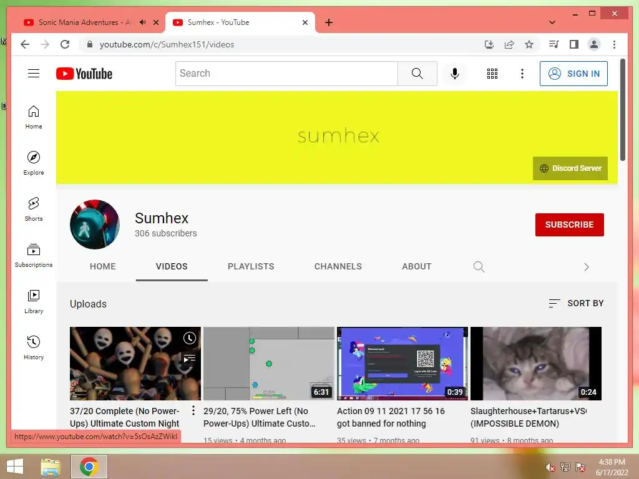Open the Discord Server link
The image size is (639, 479).
pyautogui.click(x=570, y=168)
